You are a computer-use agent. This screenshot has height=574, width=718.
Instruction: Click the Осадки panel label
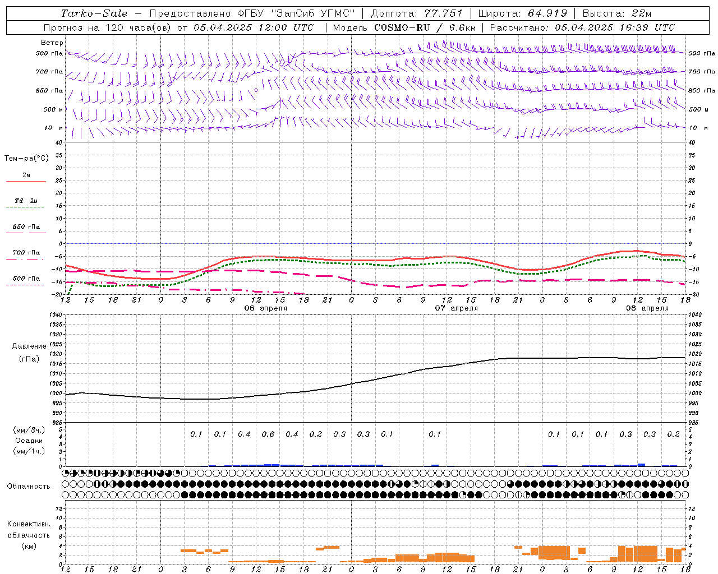(29, 441)
